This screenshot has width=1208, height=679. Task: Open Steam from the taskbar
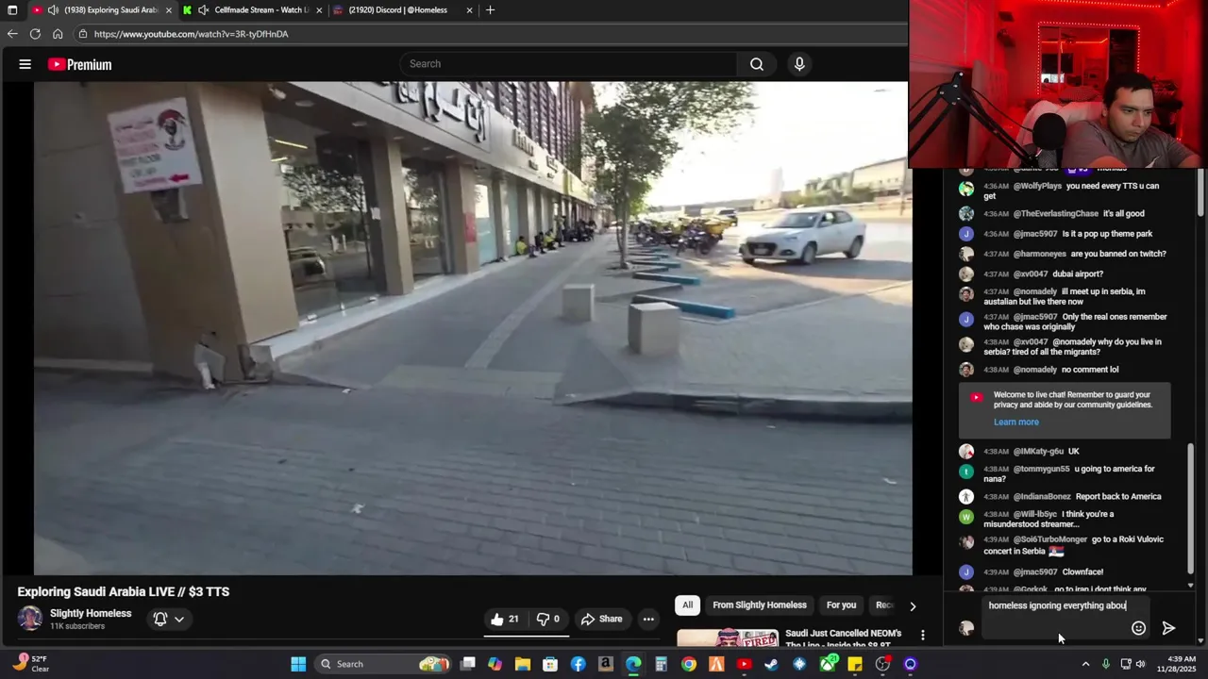771,664
